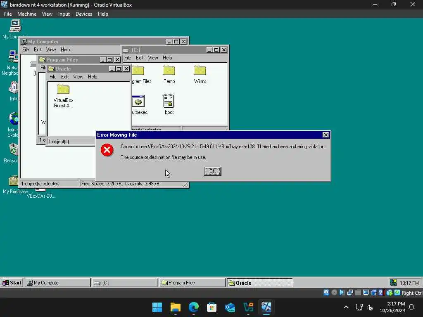Click the VirtualBox display monitor indicator
Viewport: 423px width, 317px height.
tap(366, 293)
